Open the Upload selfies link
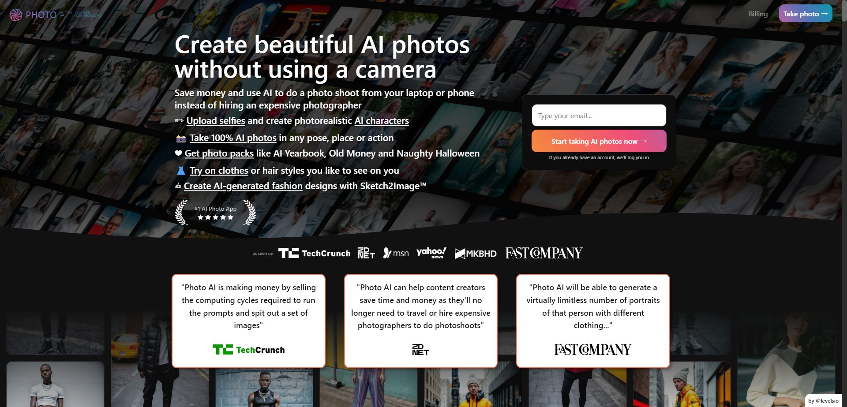 (x=216, y=121)
